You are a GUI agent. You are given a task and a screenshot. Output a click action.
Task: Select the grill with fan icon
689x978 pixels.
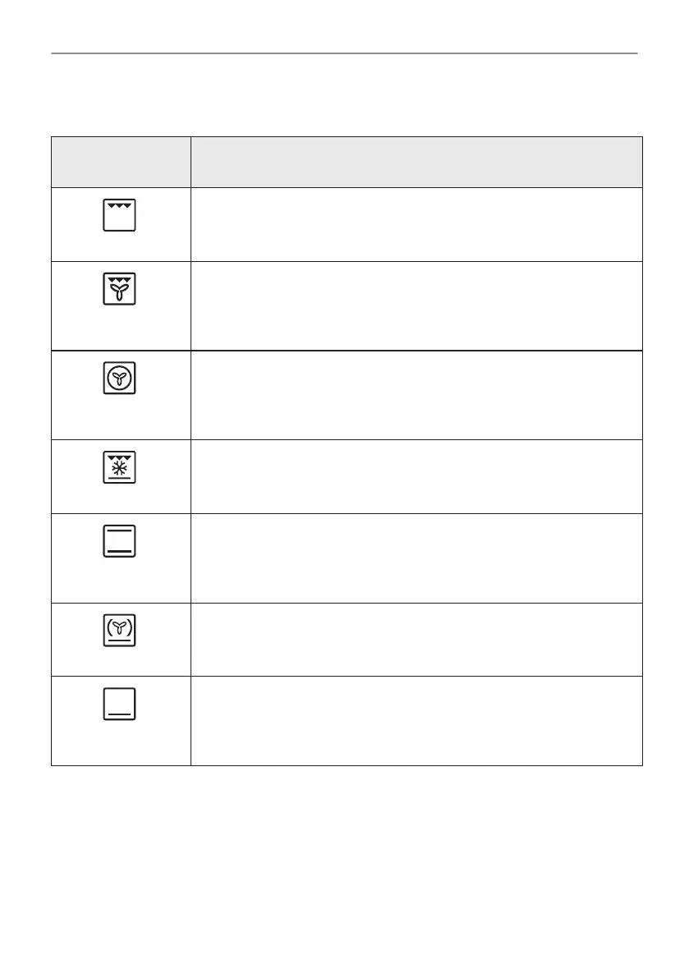point(119,289)
